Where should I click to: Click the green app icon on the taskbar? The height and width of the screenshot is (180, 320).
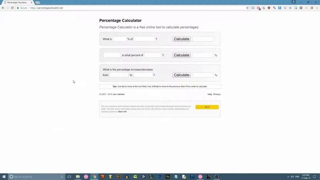tap(135, 176)
